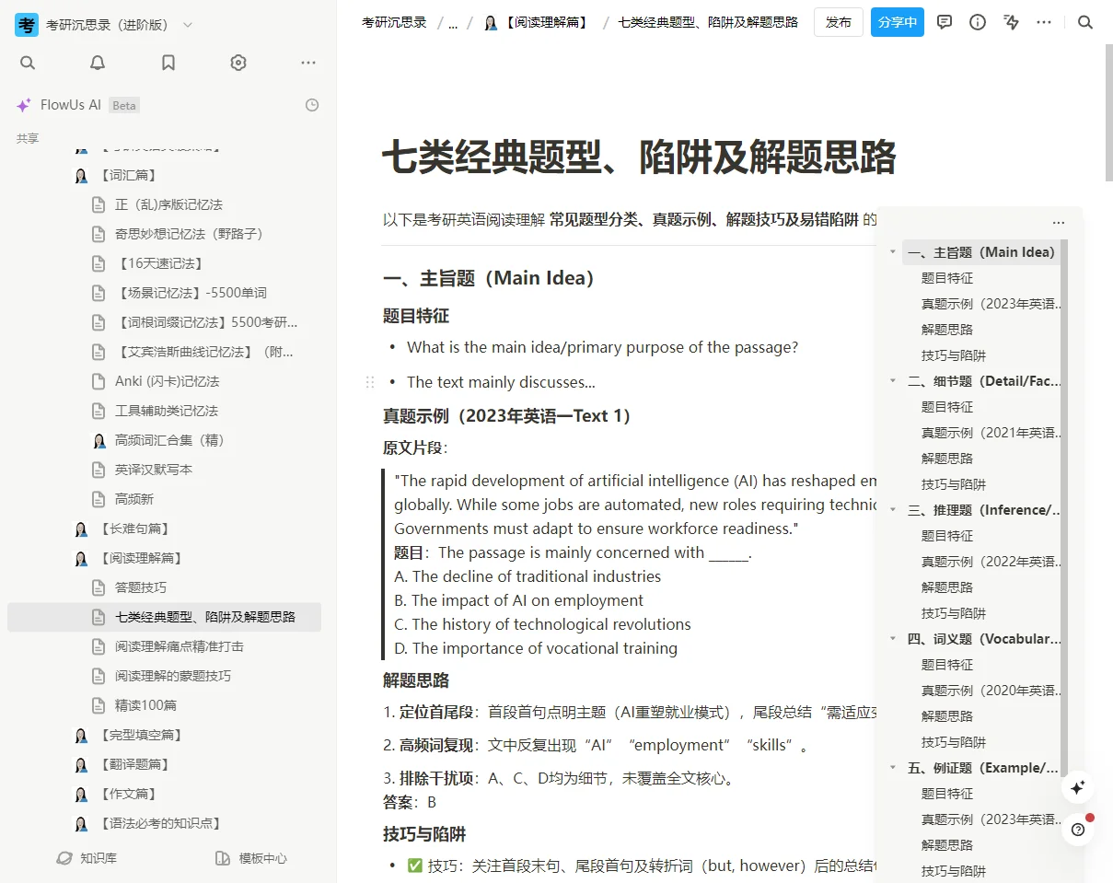Viewport: 1113px width, 883px height.
Task: Collapse outline section 三、推理题 triangle
Action: [892, 510]
